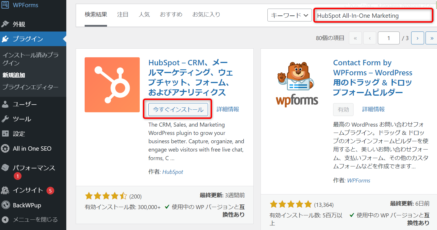Image resolution: width=437 pixels, height=230 pixels.
Task: Focus the plugin search field
Action: 373,15
